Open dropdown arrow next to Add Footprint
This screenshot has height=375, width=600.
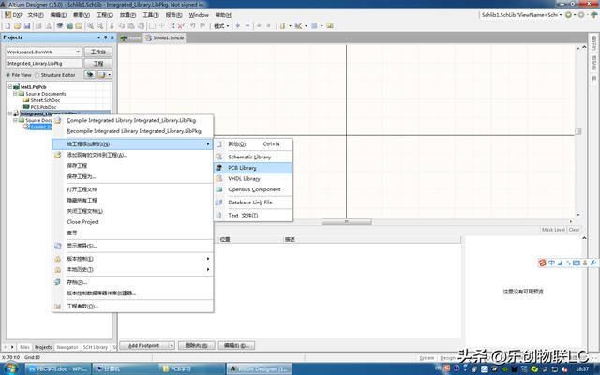click(x=172, y=346)
